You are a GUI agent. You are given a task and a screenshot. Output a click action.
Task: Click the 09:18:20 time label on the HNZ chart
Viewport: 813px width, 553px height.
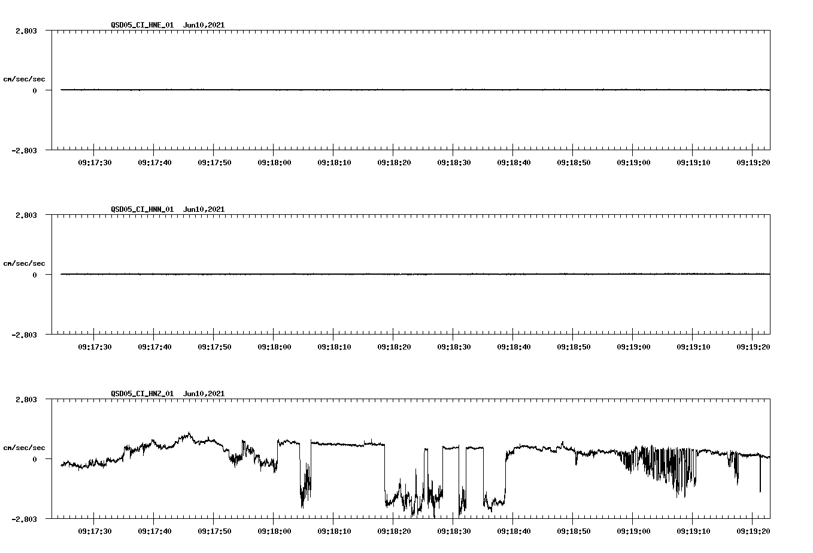click(x=394, y=531)
